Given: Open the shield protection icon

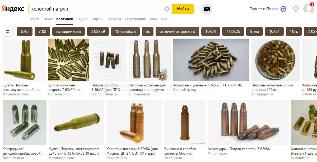Looking at the screenshot, I should (x=296, y=9).
